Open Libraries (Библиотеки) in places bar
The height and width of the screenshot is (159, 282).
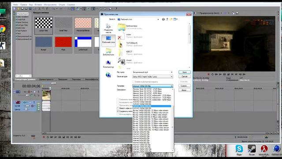click(x=108, y=52)
